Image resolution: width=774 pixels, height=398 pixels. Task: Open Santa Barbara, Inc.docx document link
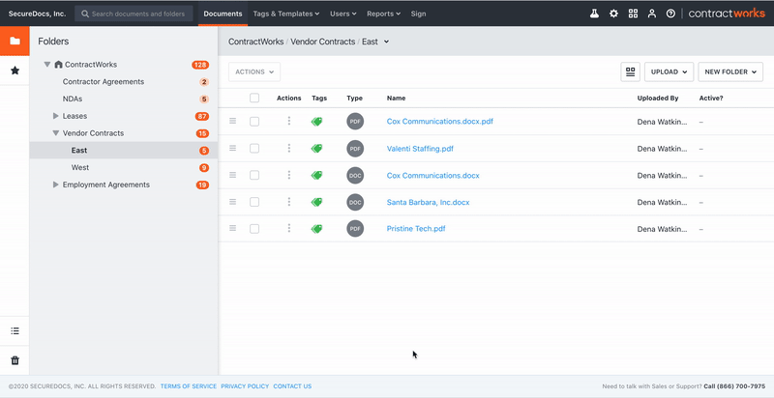point(428,202)
